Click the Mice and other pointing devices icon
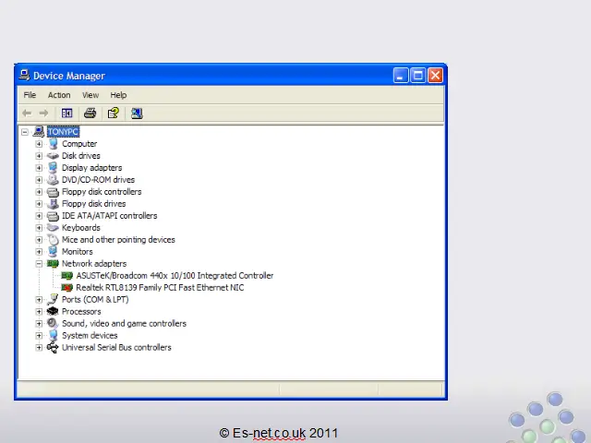The width and height of the screenshot is (591, 443). [x=54, y=240]
